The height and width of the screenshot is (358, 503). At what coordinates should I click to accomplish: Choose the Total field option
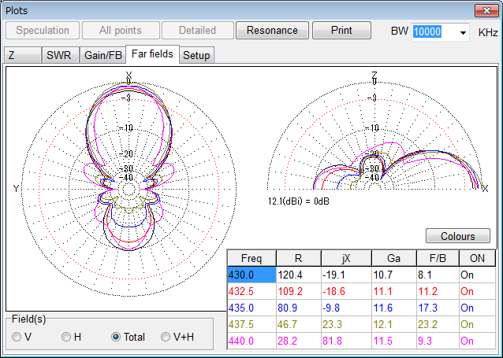[117, 337]
